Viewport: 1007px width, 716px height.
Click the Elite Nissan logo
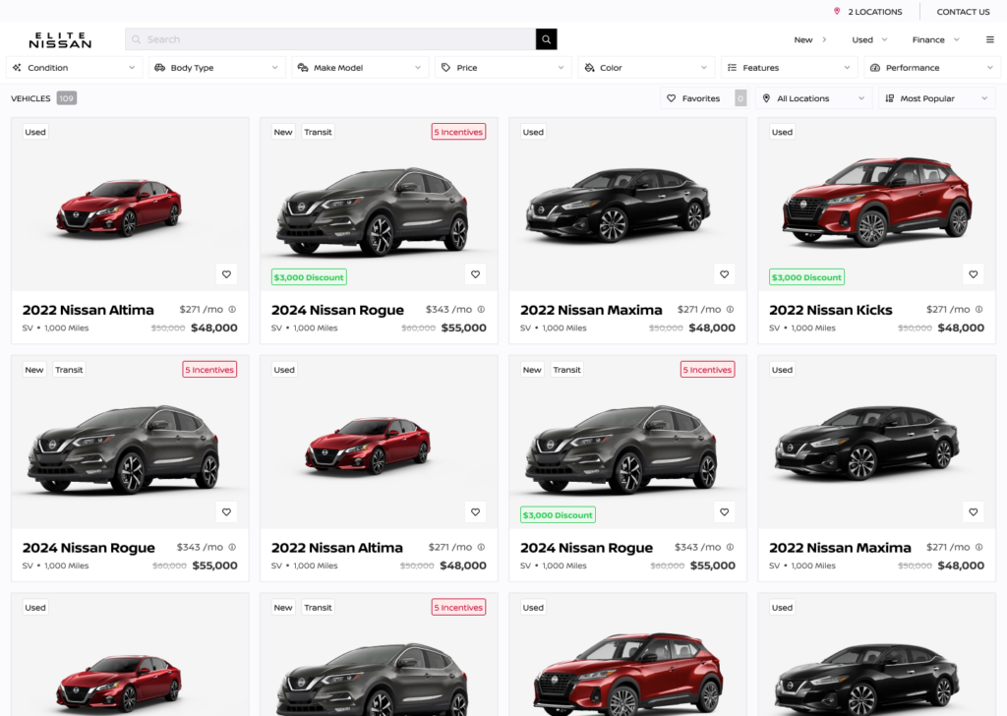(x=60, y=39)
